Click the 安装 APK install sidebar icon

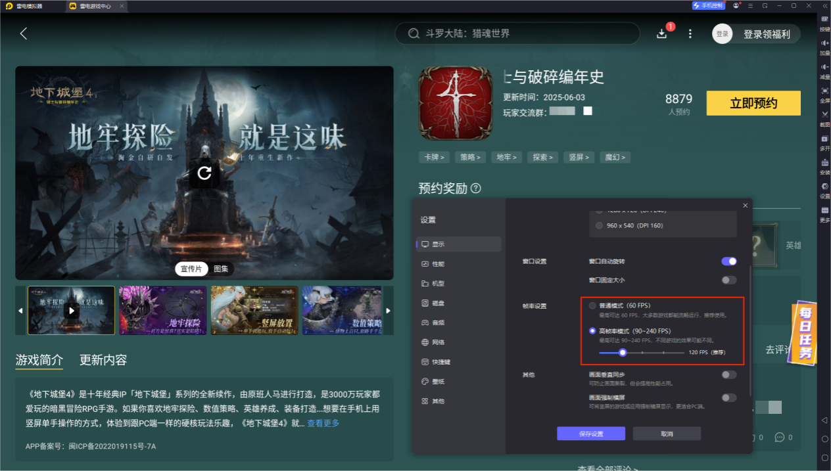pyautogui.click(x=824, y=166)
